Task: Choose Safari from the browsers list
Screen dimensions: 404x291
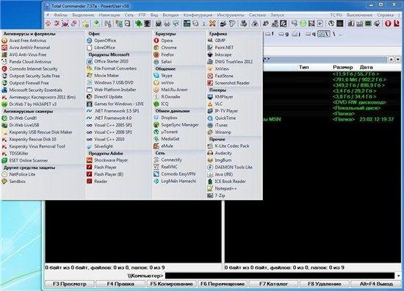Action: (x=163, y=62)
